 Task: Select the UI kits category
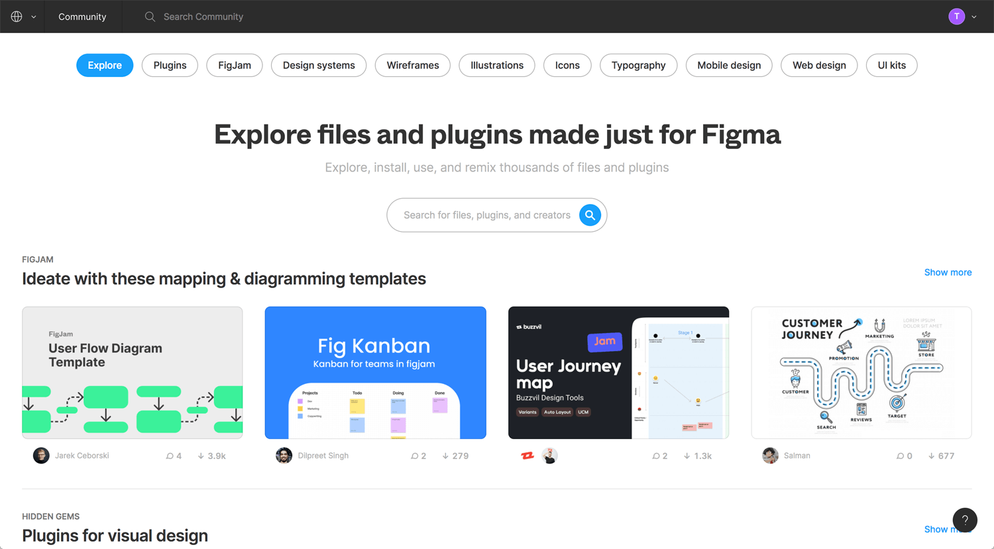(x=891, y=65)
